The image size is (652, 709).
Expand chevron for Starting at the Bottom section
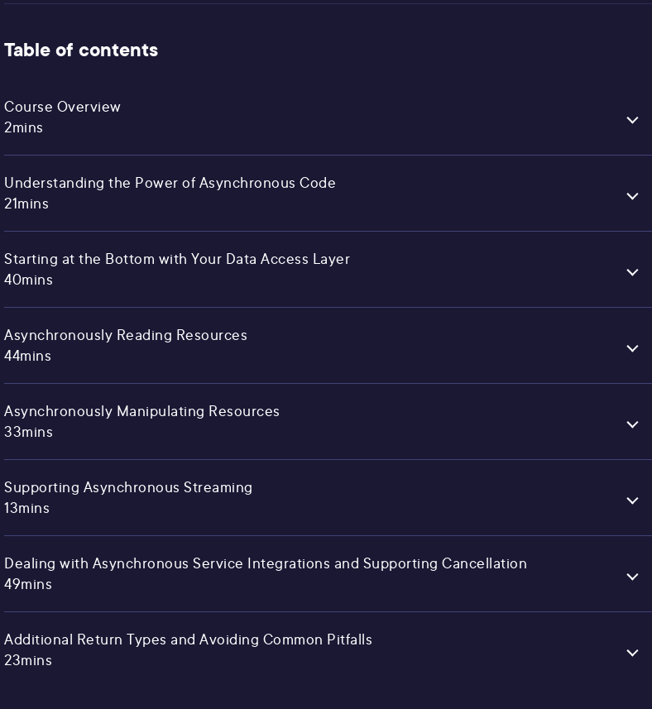click(x=632, y=271)
